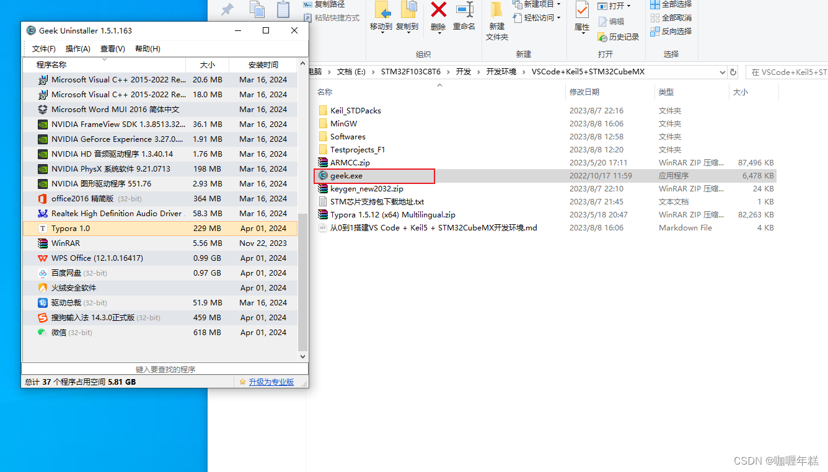Image resolution: width=828 pixels, height=472 pixels.
Task: Open the 打开 dropdown in ribbon
Action: [x=615, y=6]
